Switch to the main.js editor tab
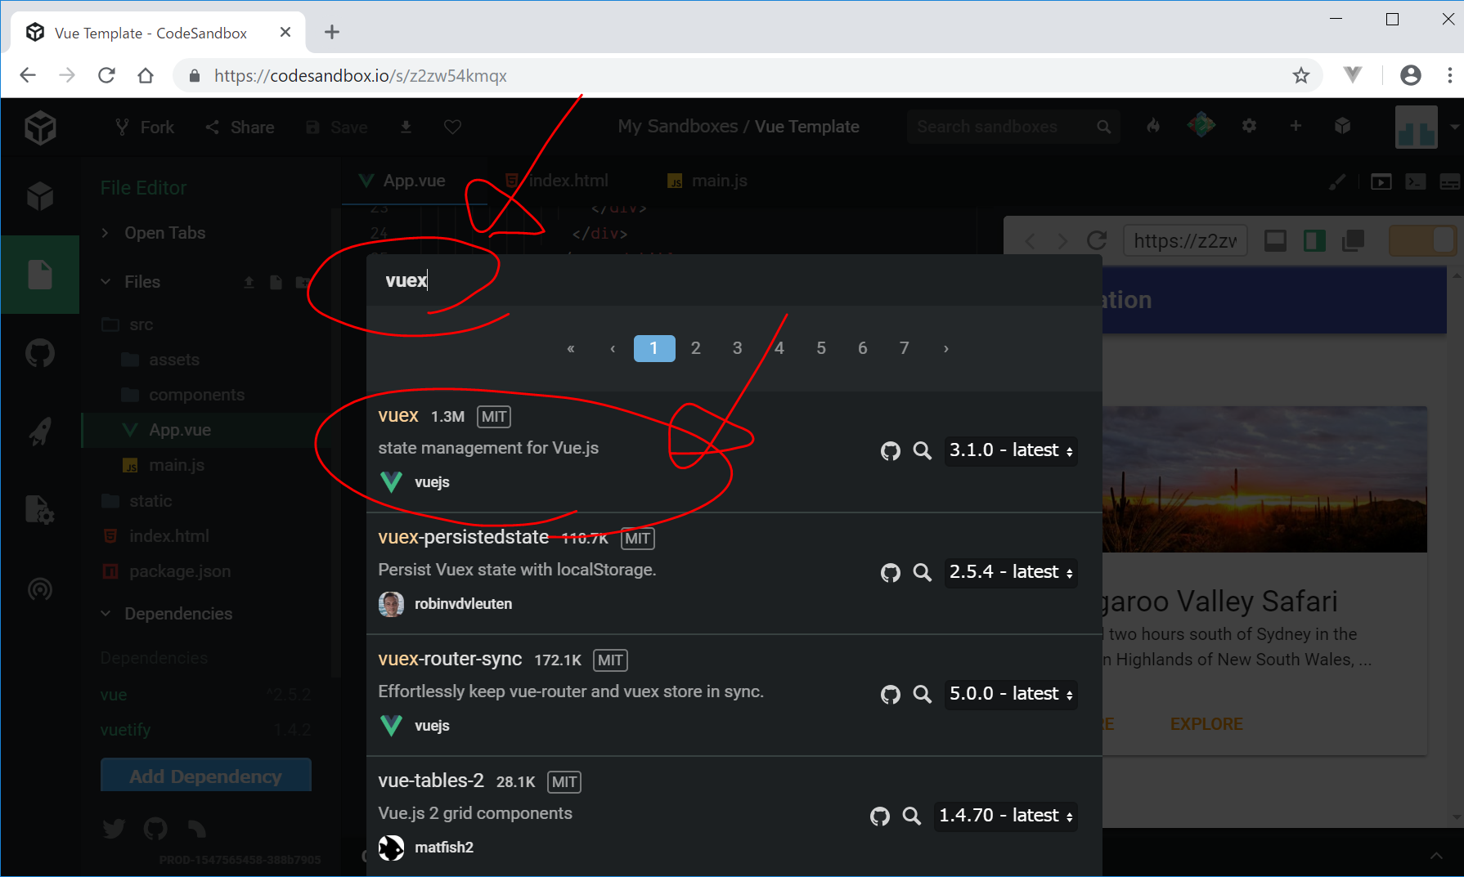 point(708,181)
